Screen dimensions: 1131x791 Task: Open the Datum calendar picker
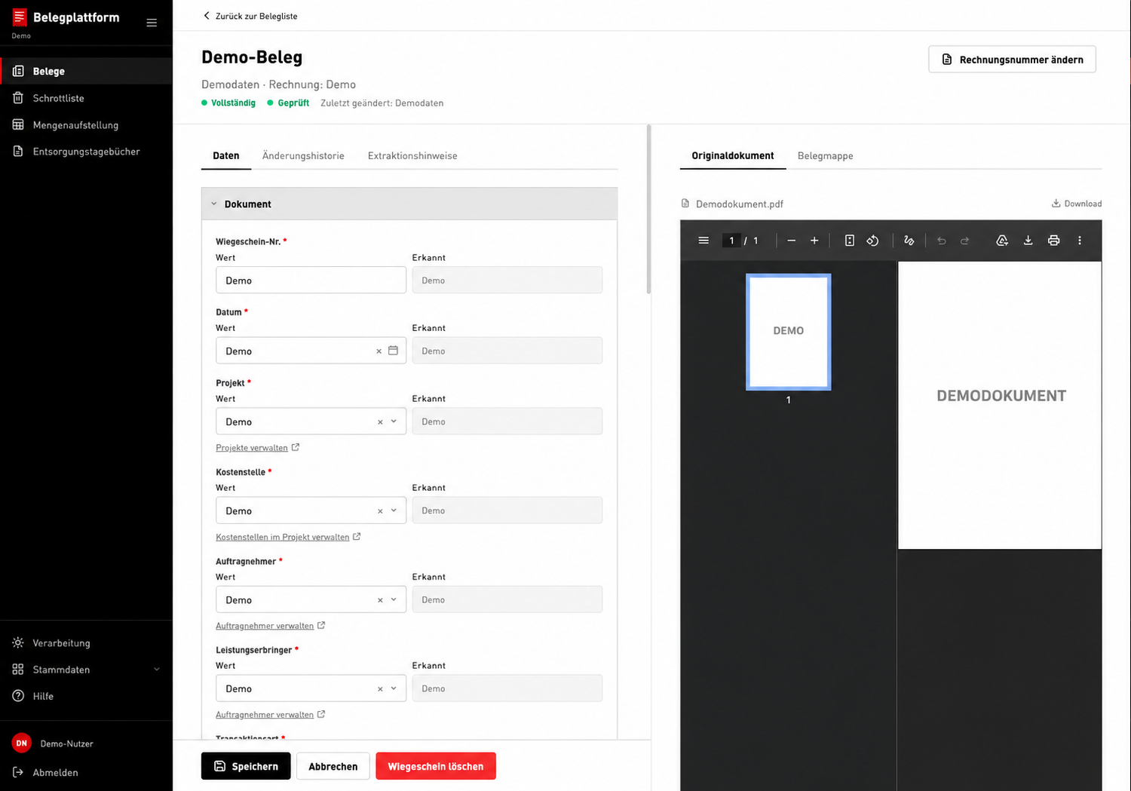(393, 351)
